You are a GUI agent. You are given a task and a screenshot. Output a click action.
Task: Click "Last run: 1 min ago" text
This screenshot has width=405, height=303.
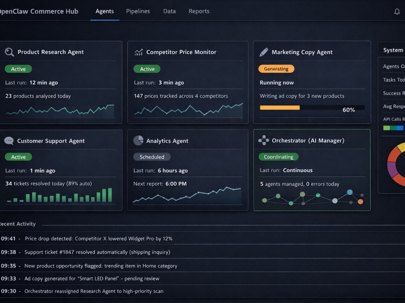30,170
